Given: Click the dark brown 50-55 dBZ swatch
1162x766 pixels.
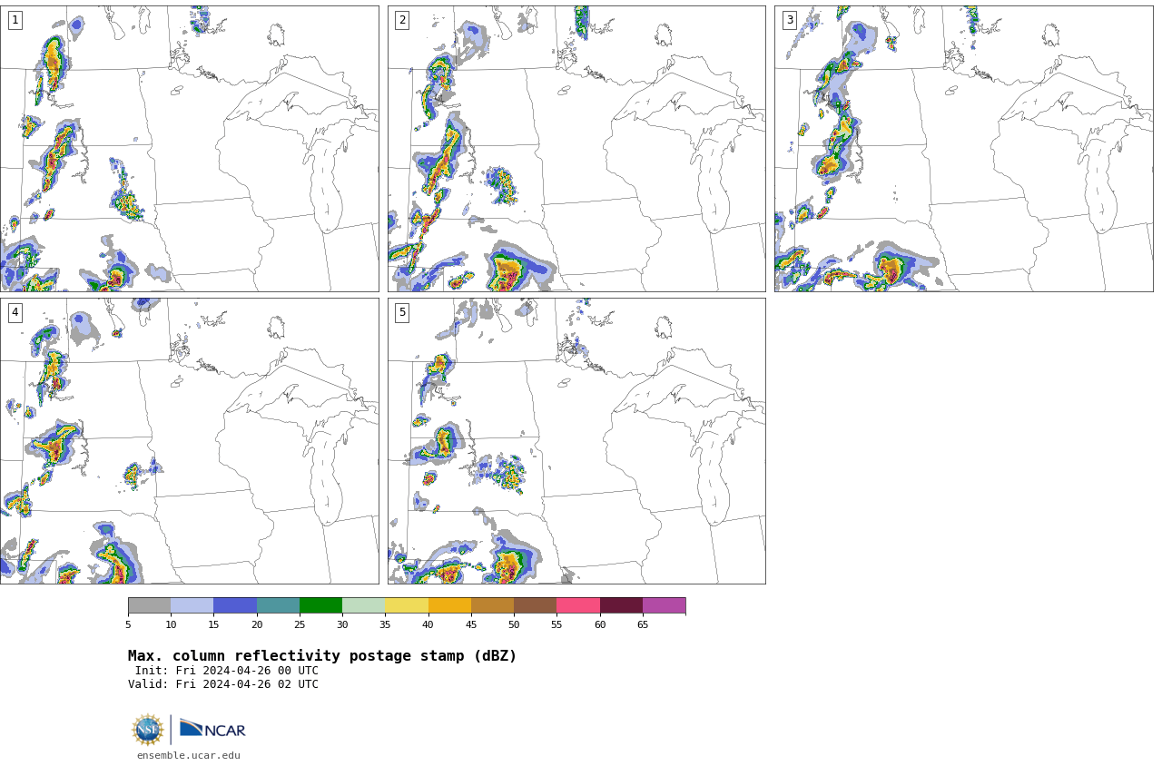Looking at the screenshot, I should 536,605.
